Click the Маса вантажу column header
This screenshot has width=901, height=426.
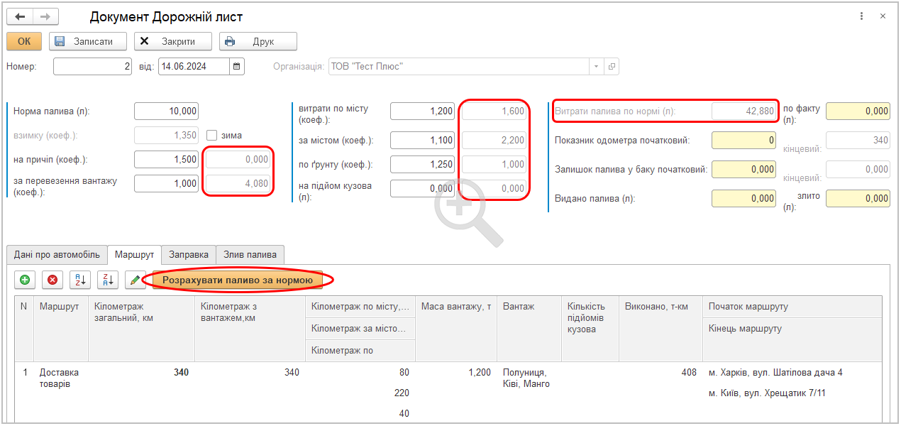pos(456,329)
